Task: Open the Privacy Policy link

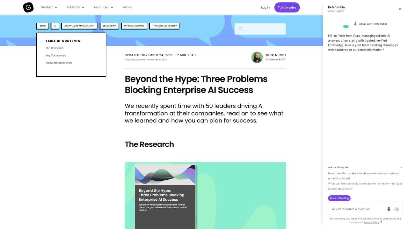Action: 373,222
